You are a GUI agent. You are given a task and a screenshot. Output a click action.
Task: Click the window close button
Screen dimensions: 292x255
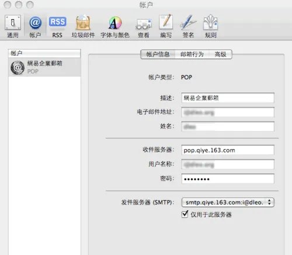coord(8,5)
